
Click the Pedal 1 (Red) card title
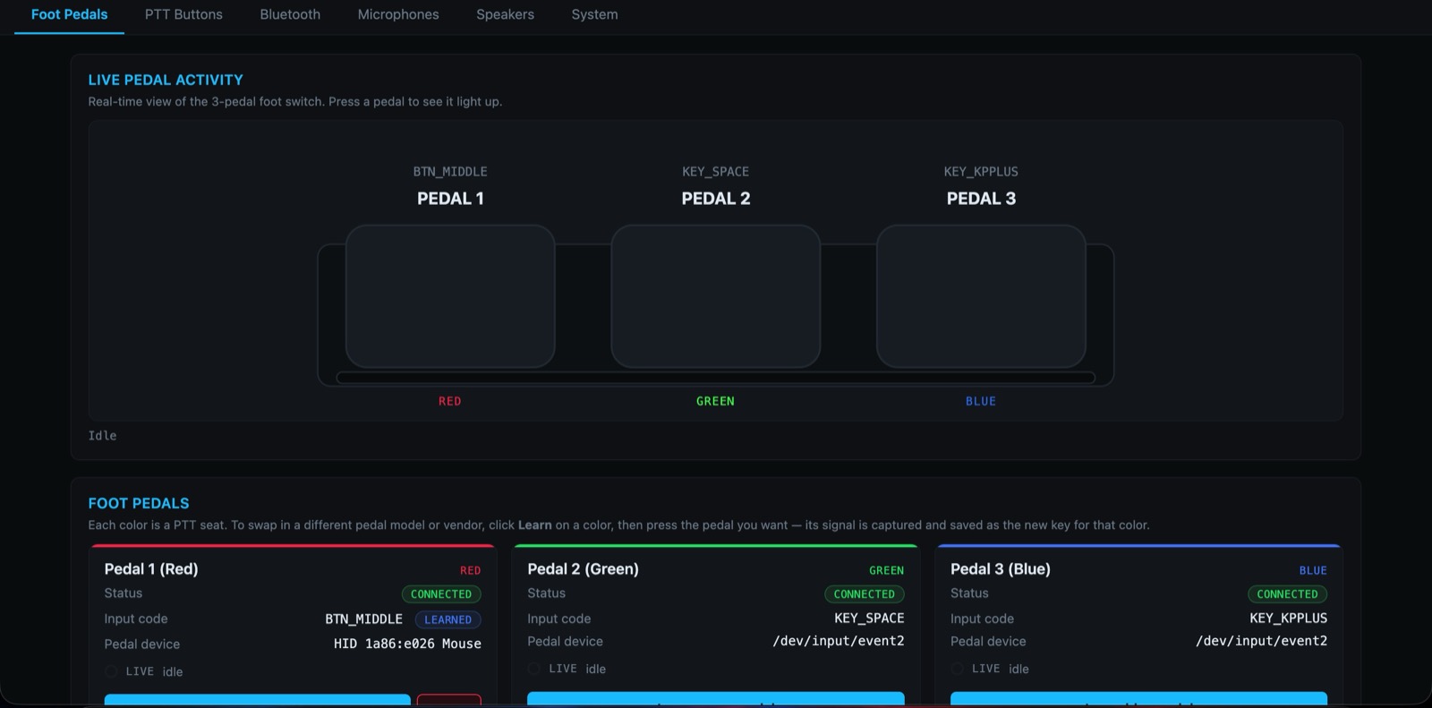pyautogui.click(x=151, y=569)
